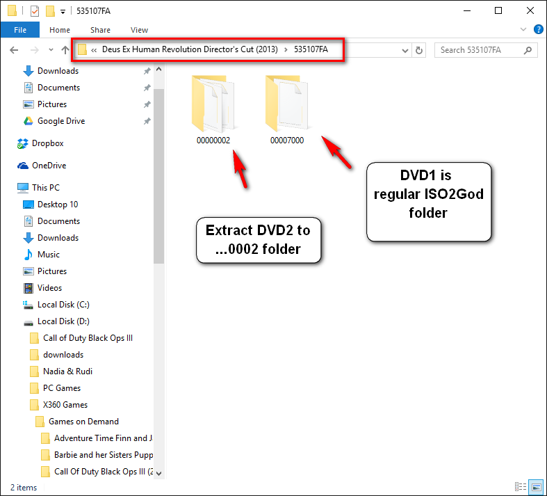
Task: Open the recent locations dropdown arrow
Action: pyautogui.click(x=51, y=50)
